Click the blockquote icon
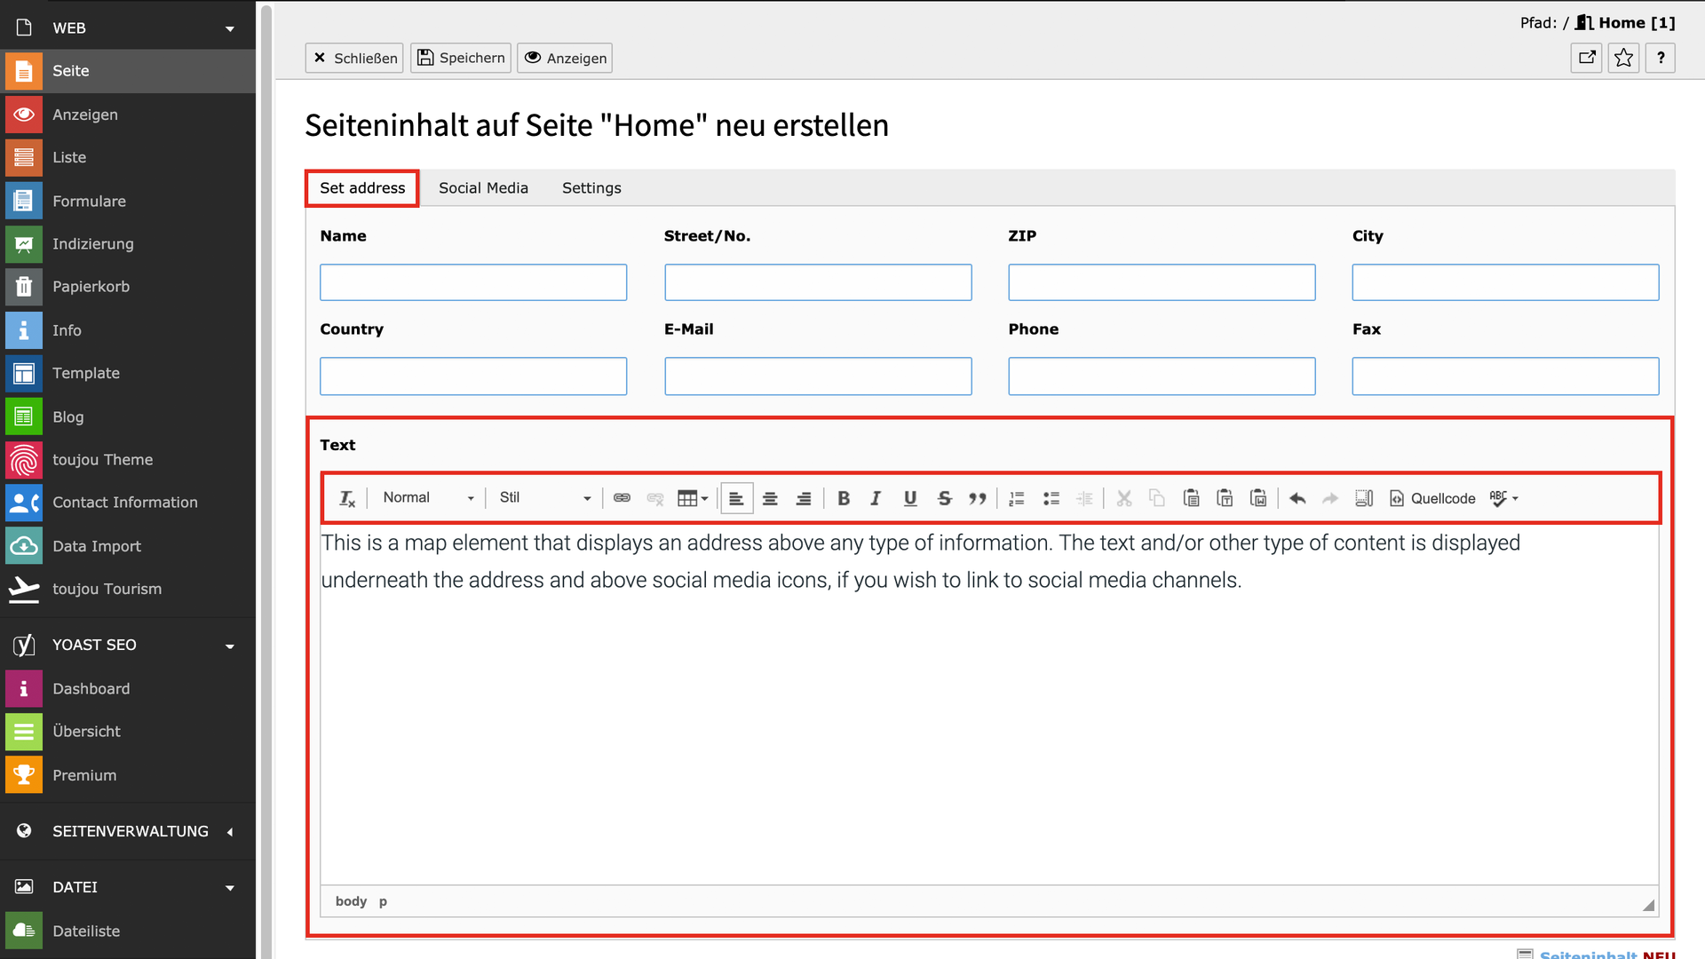 coord(978,499)
